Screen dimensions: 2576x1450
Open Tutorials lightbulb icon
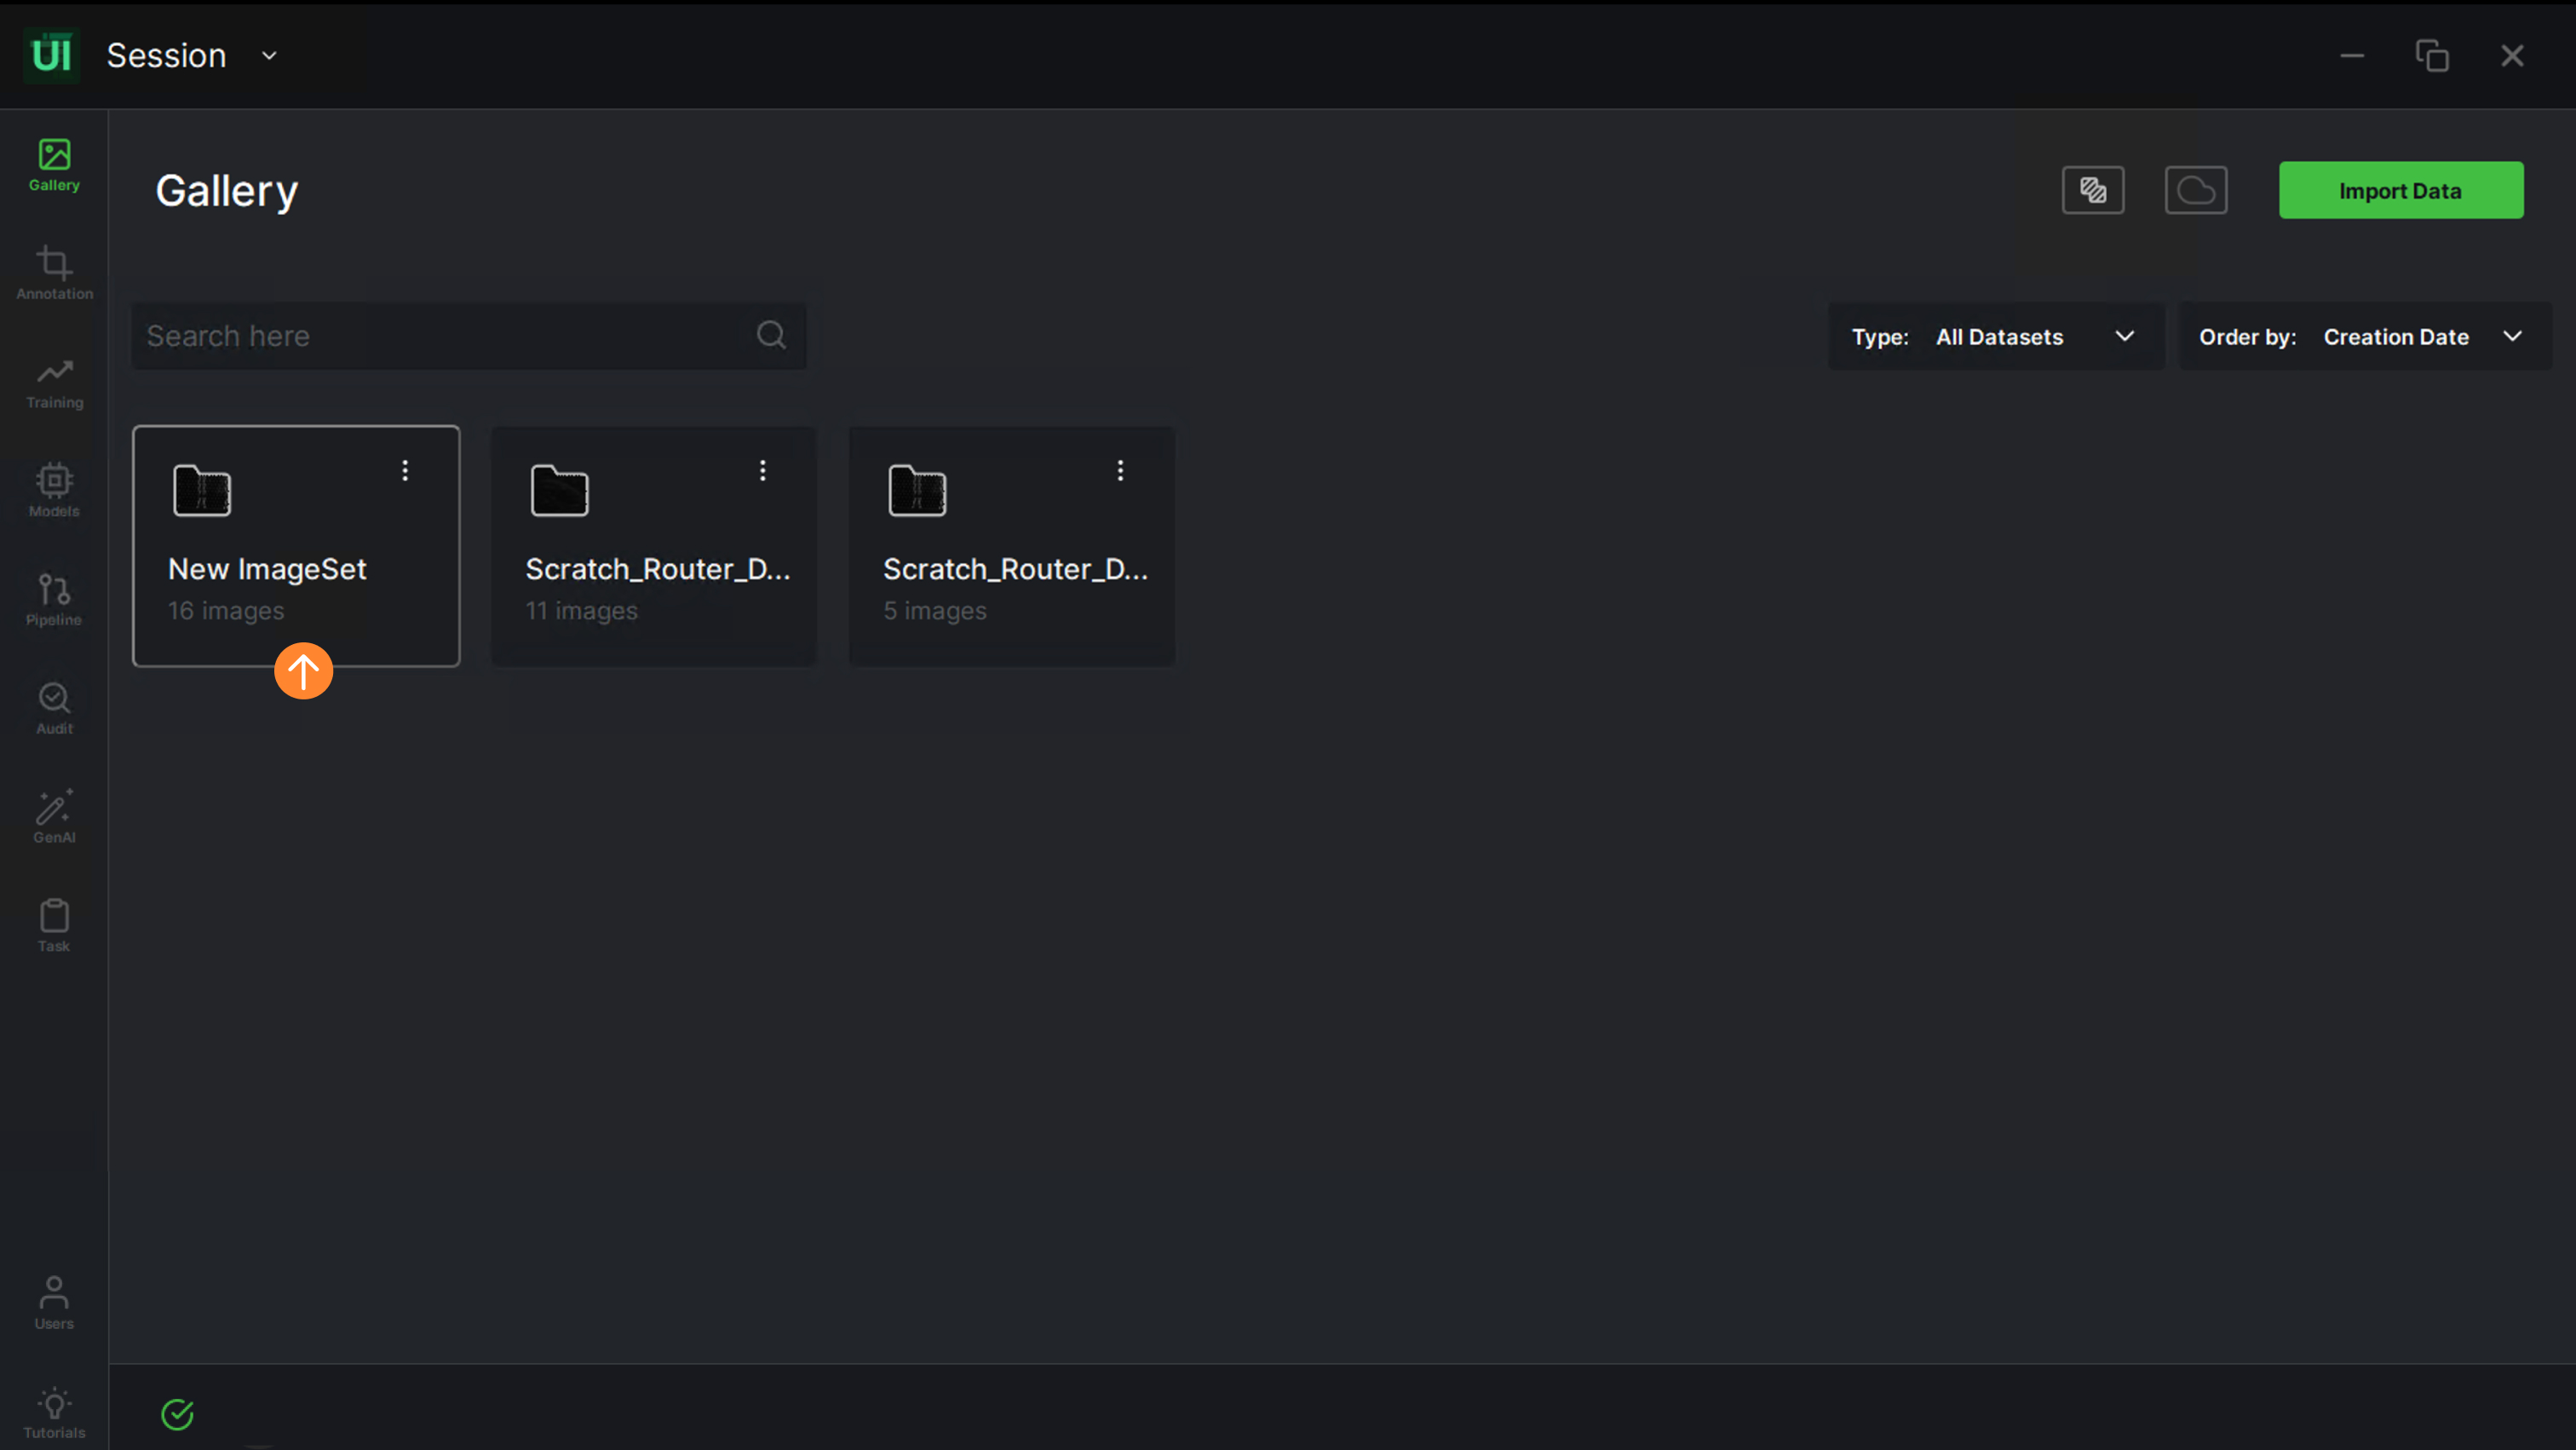click(54, 1411)
